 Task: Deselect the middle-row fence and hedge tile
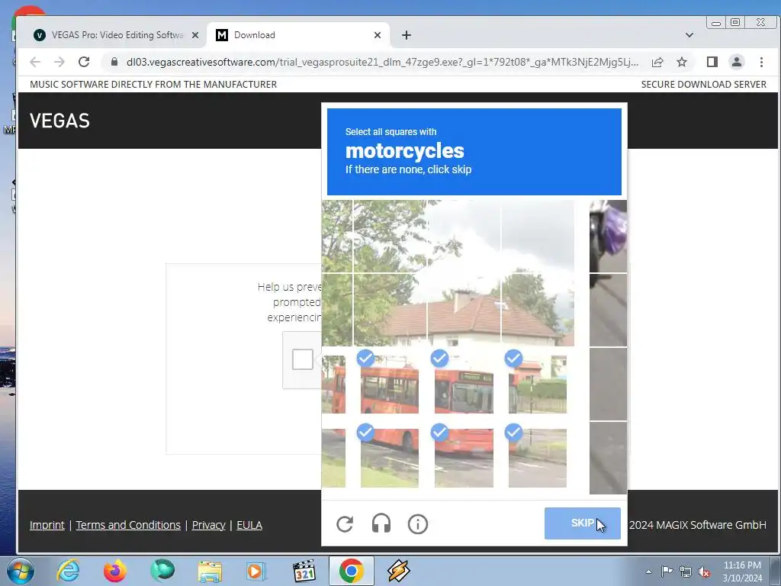coord(538,385)
